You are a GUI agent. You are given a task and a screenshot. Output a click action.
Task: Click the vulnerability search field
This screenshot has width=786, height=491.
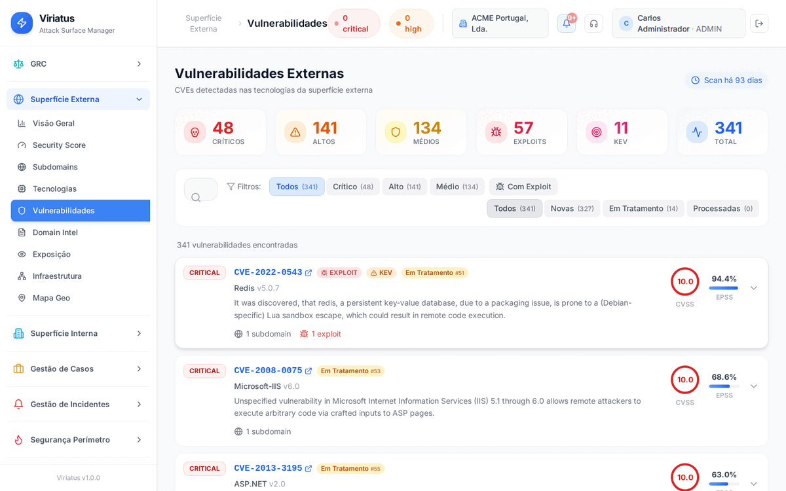(201, 190)
